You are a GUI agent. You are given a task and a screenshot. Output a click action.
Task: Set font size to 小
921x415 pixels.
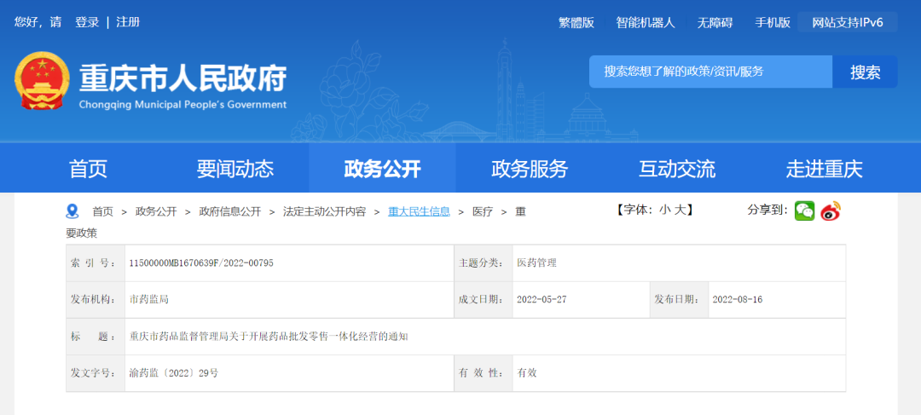pyautogui.click(x=665, y=210)
